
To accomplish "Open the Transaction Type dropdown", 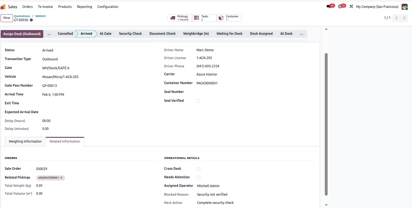I will 100,59.
